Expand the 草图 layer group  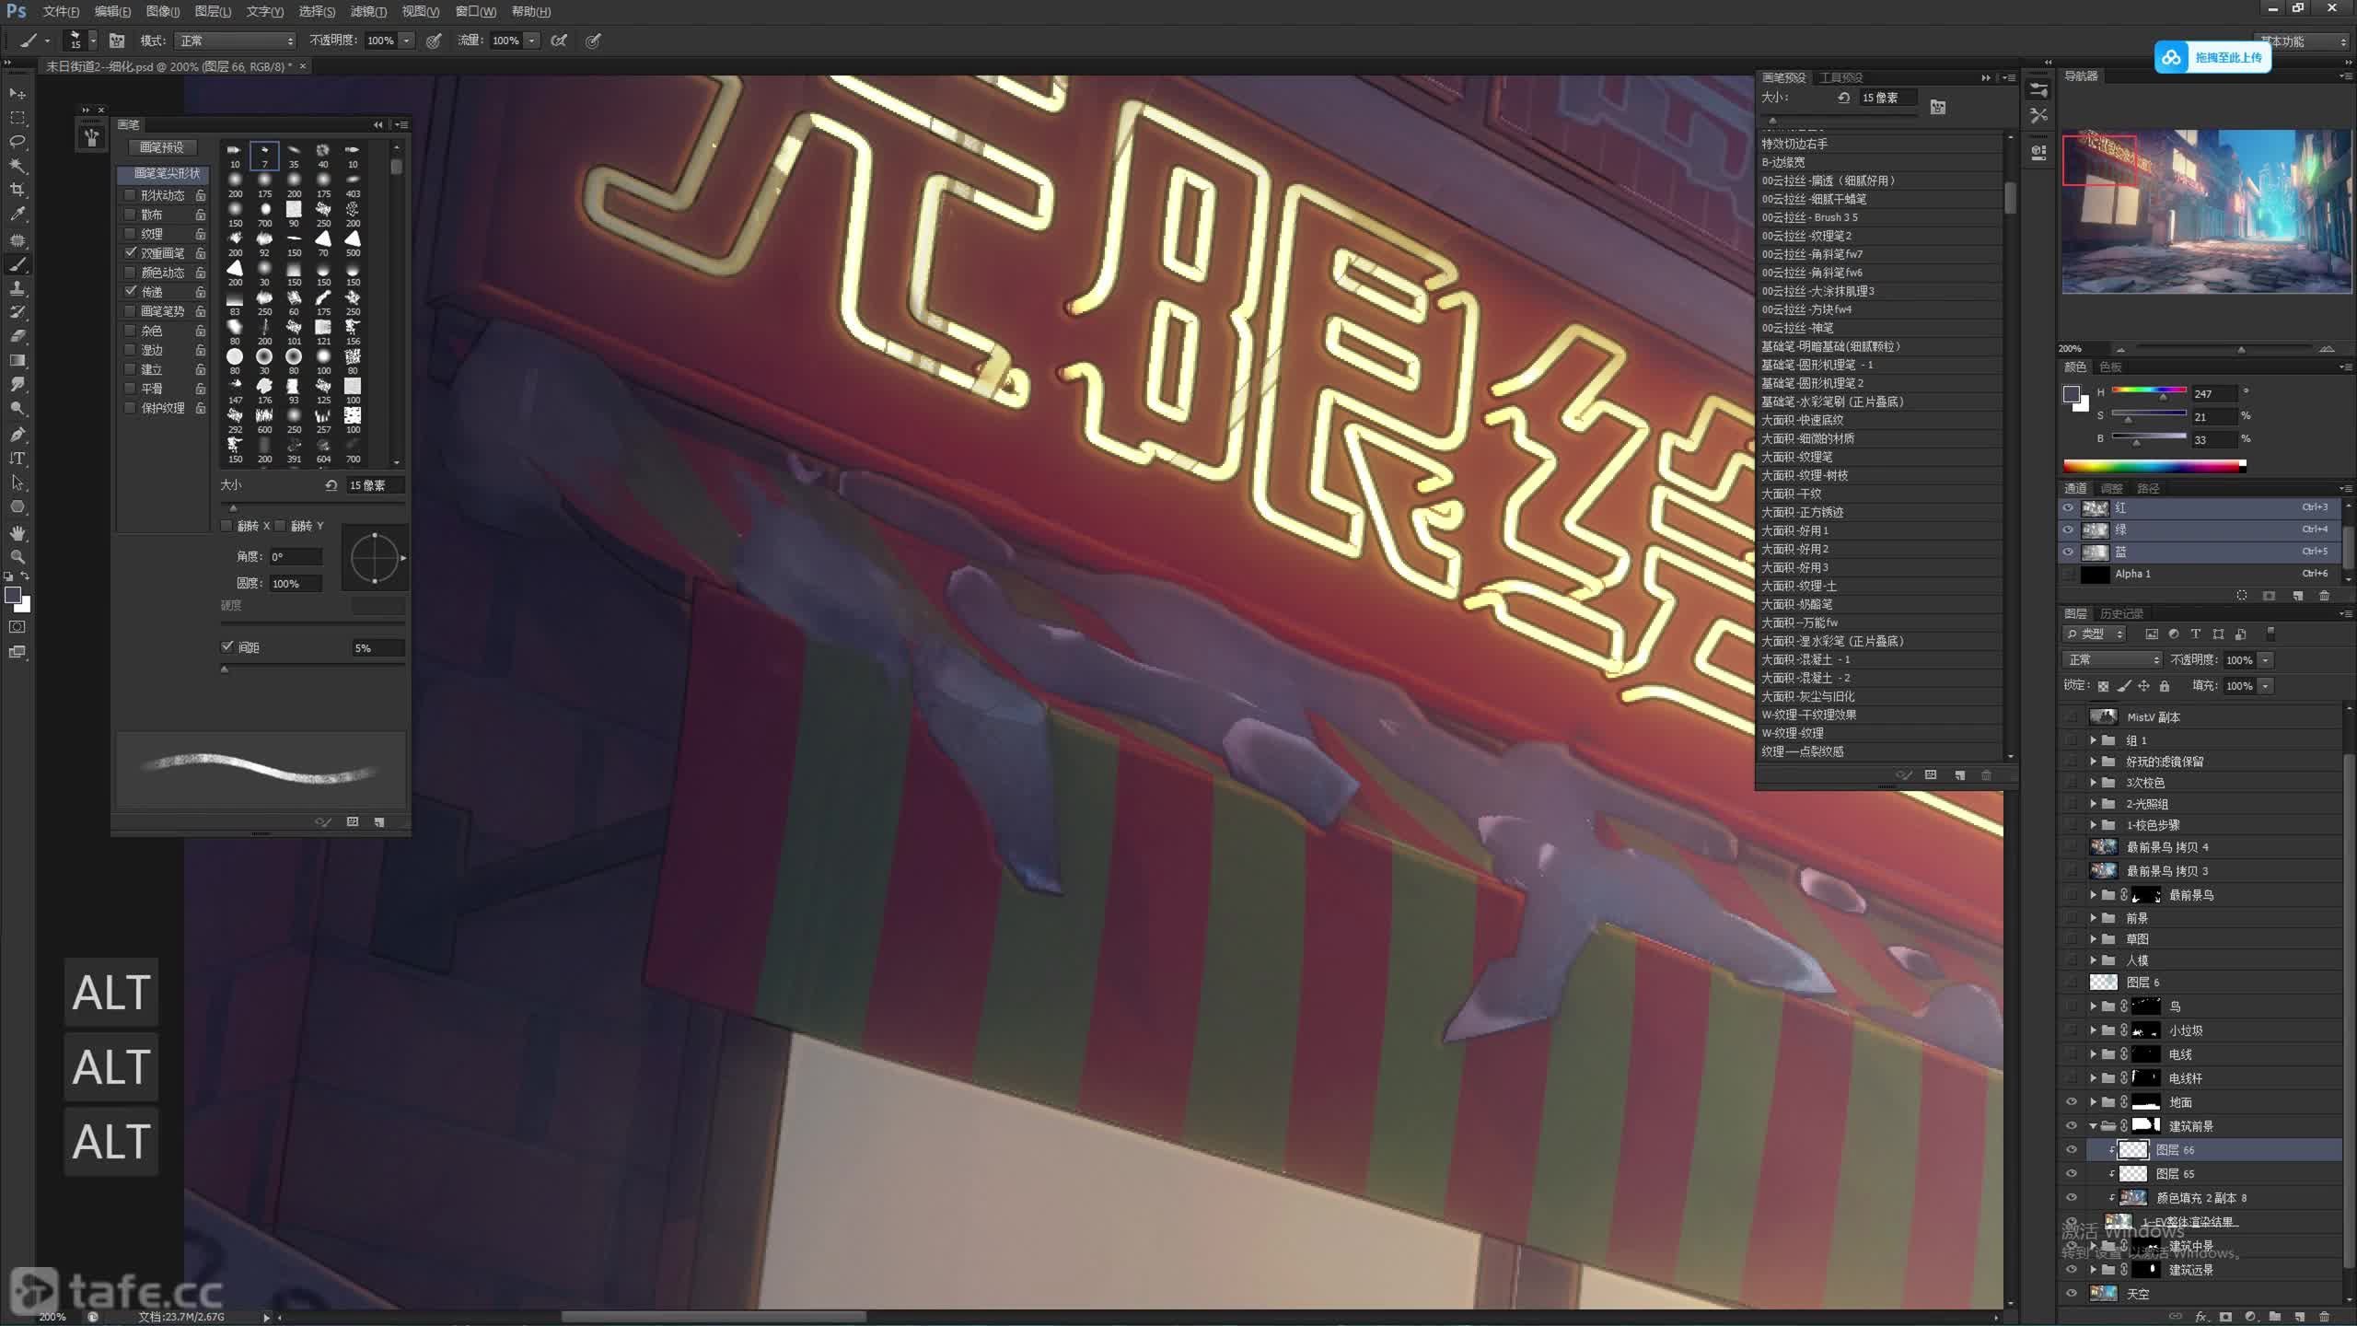click(2093, 939)
